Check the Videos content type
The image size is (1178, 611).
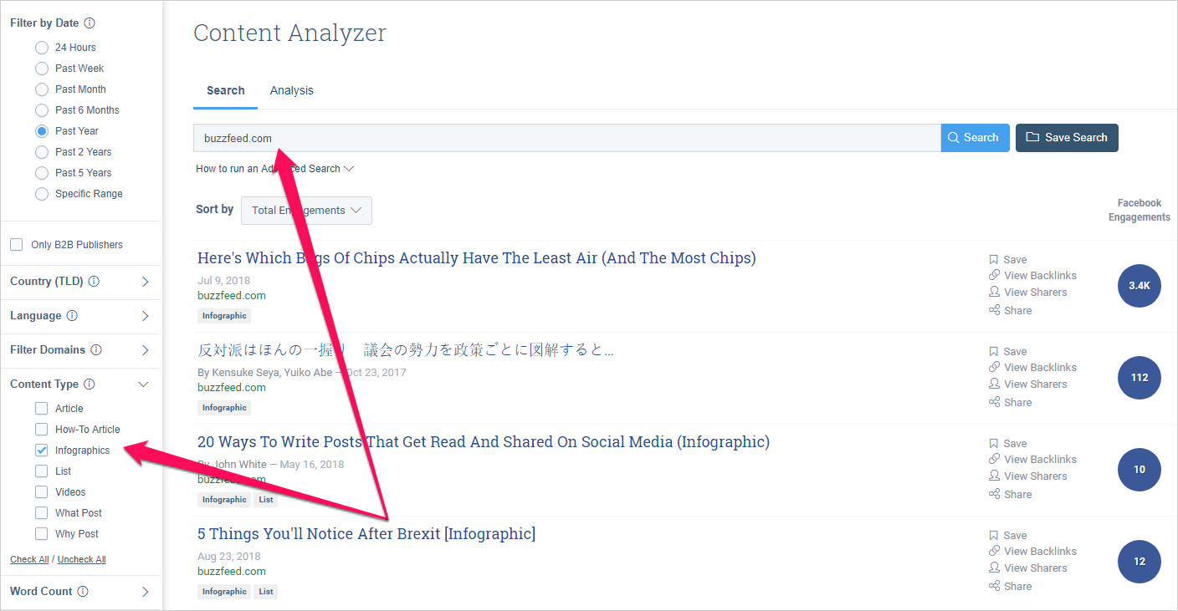[x=42, y=492]
